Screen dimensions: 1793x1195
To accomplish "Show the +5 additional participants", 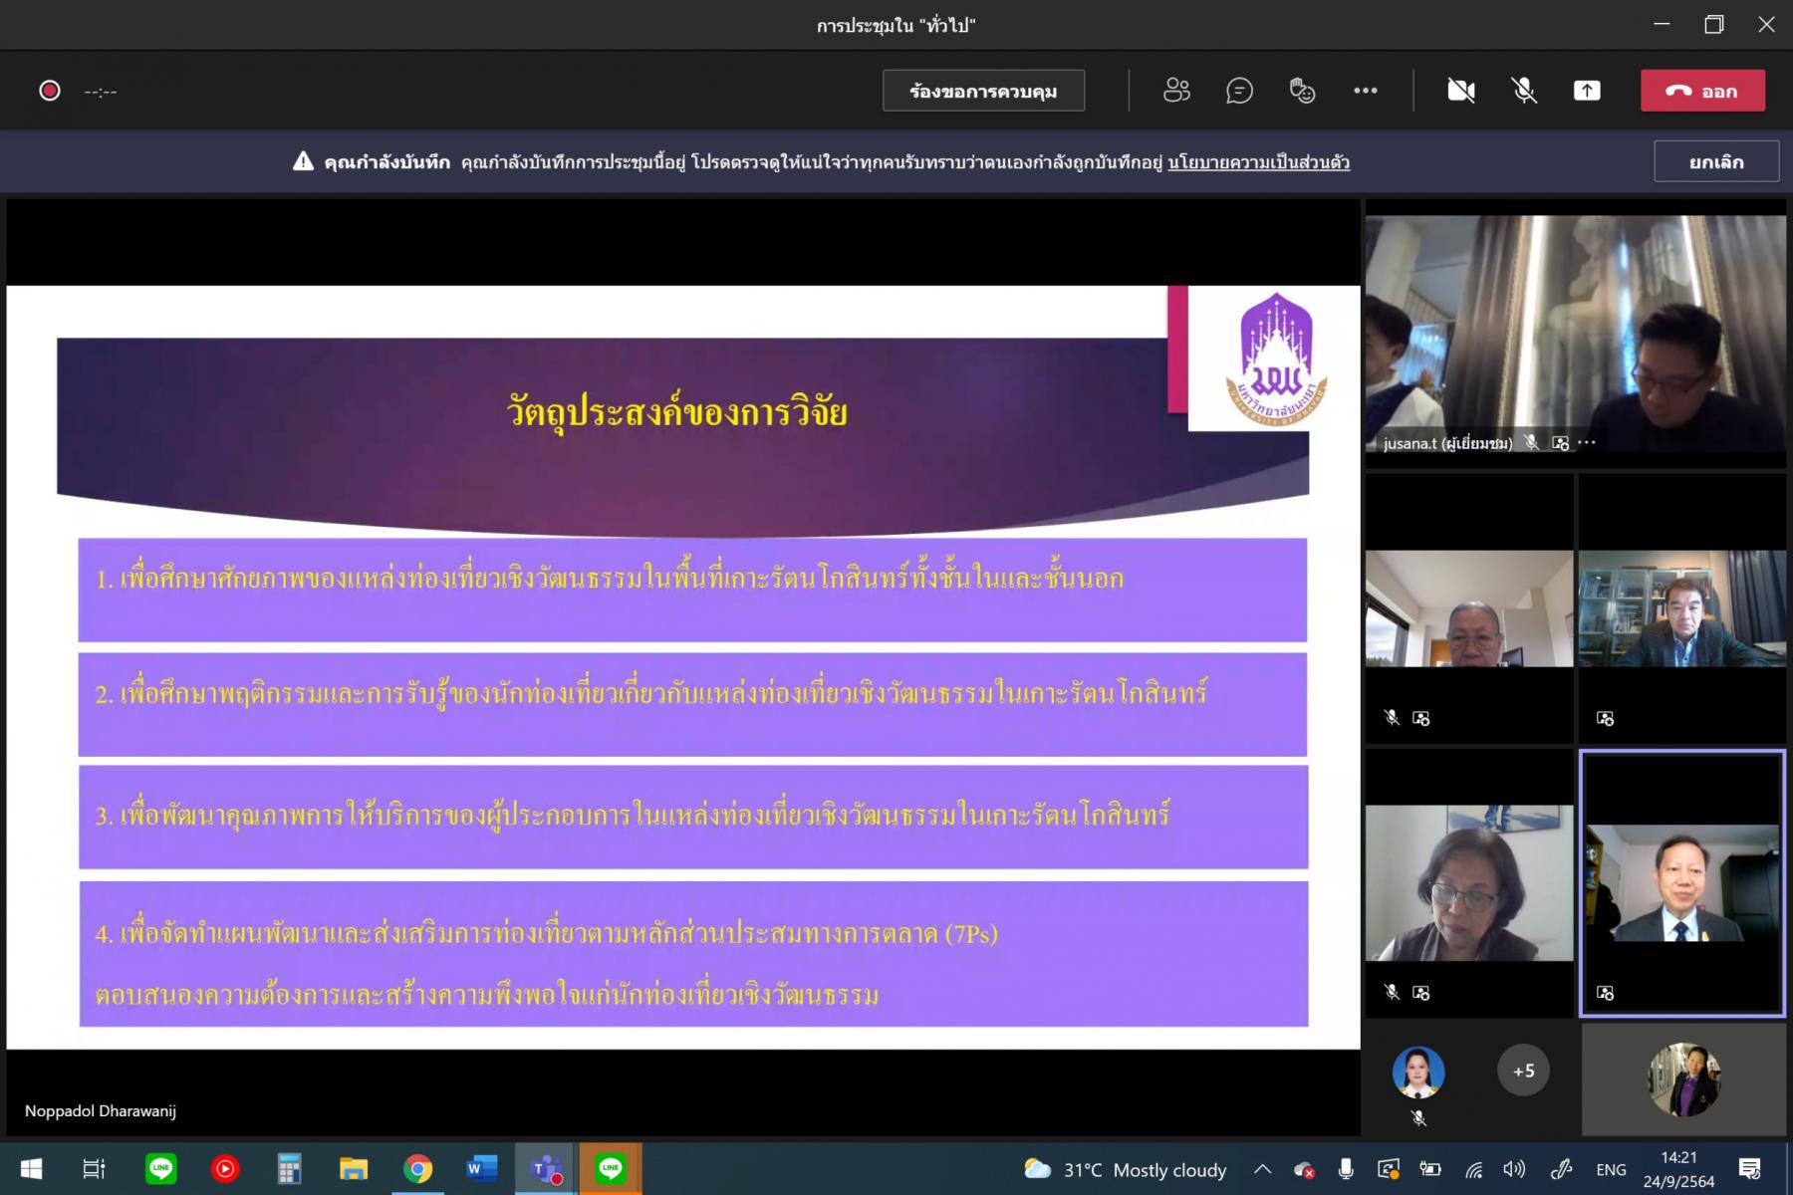I will 1523,1072.
